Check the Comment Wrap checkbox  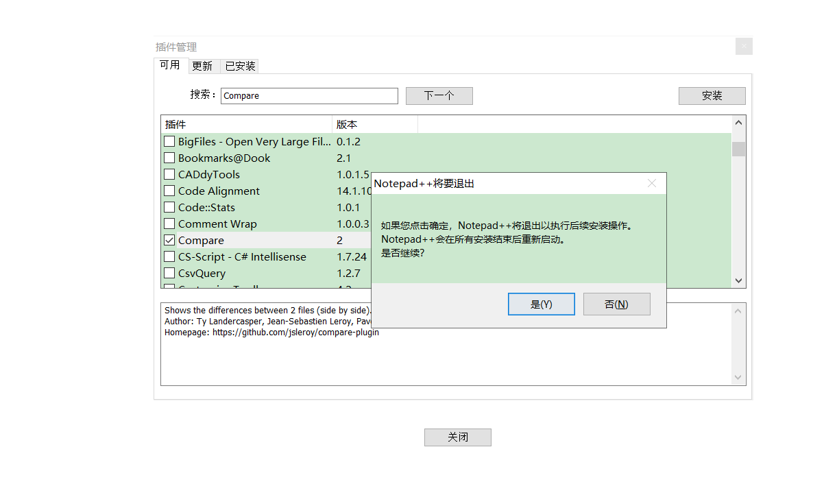click(169, 224)
